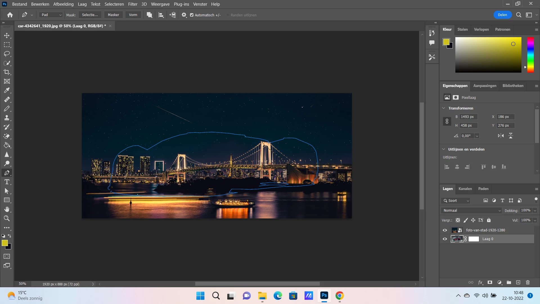Toggle visibility of Laag 0
Screen dimensions: 540x304
(445, 239)
